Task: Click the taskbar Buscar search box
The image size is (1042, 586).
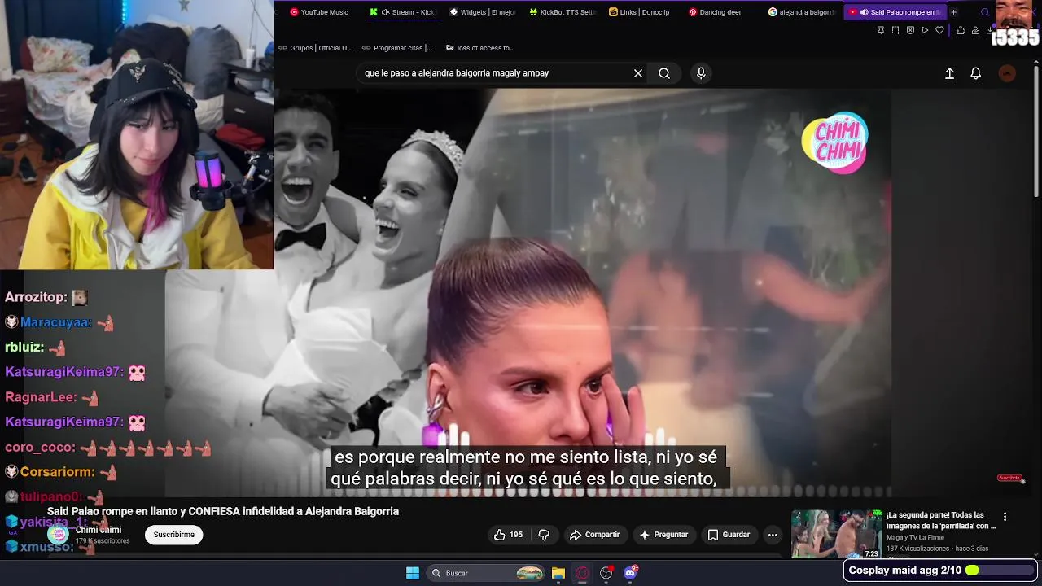Action: pyautogui.click(x=487, y=573)
